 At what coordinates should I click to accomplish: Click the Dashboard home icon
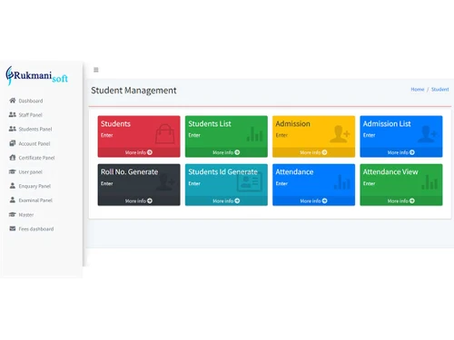coord(13,101)
